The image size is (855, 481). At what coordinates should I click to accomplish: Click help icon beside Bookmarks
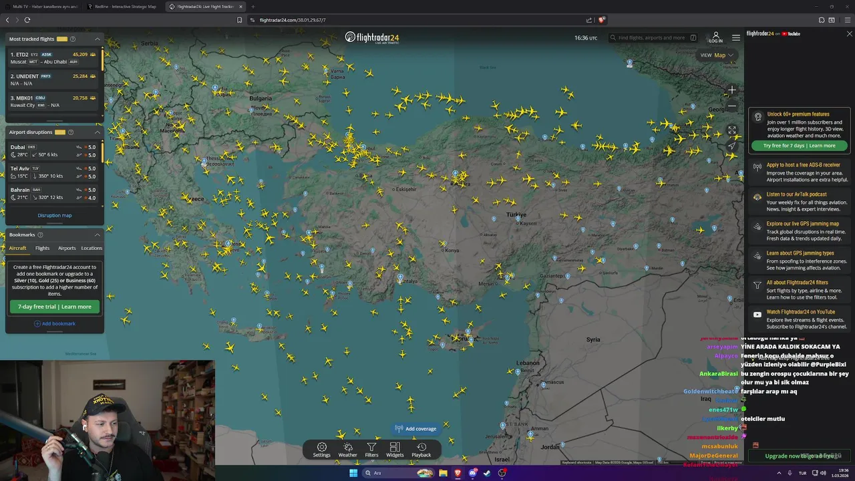[x=40, y=234]
